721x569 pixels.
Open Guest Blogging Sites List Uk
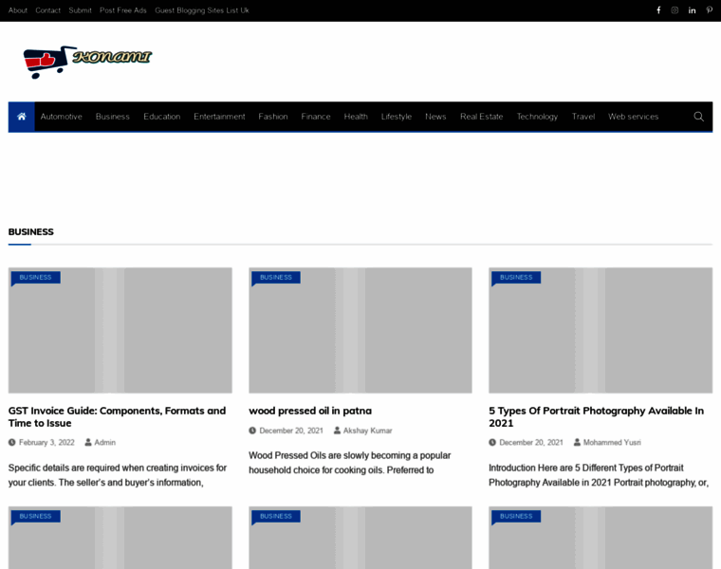point(202,10)
